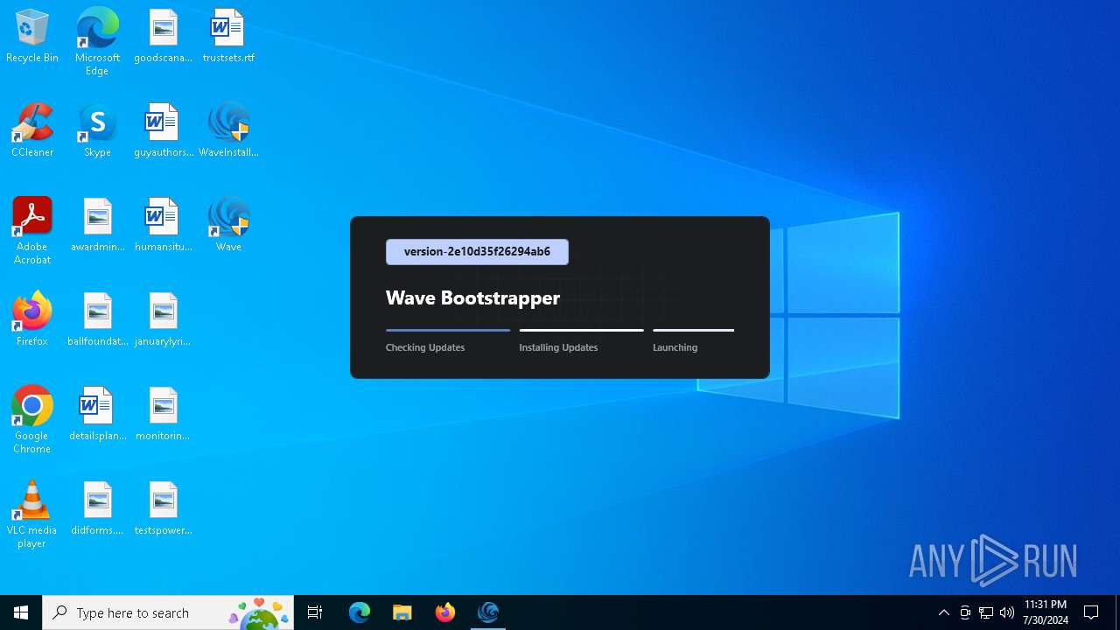
Task: Select the Wave desktop shortcut icon
Action: [x=228, y=226]
